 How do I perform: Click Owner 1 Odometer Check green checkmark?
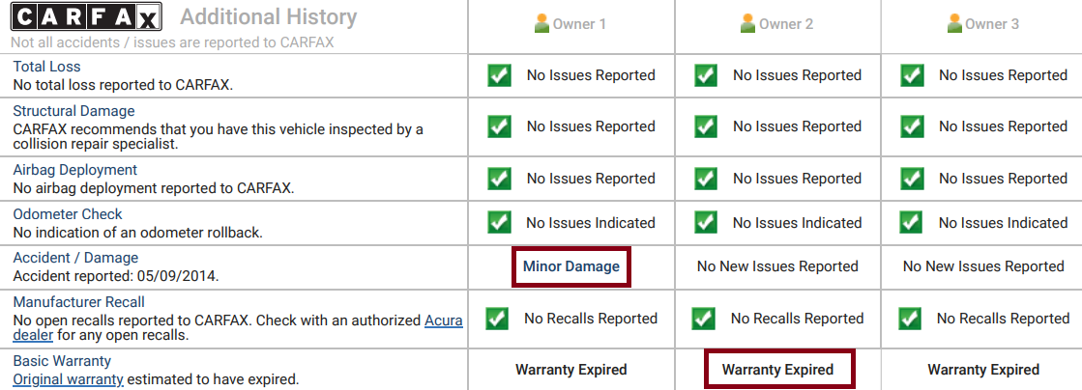pyautogui.click(x=500, y=223)
